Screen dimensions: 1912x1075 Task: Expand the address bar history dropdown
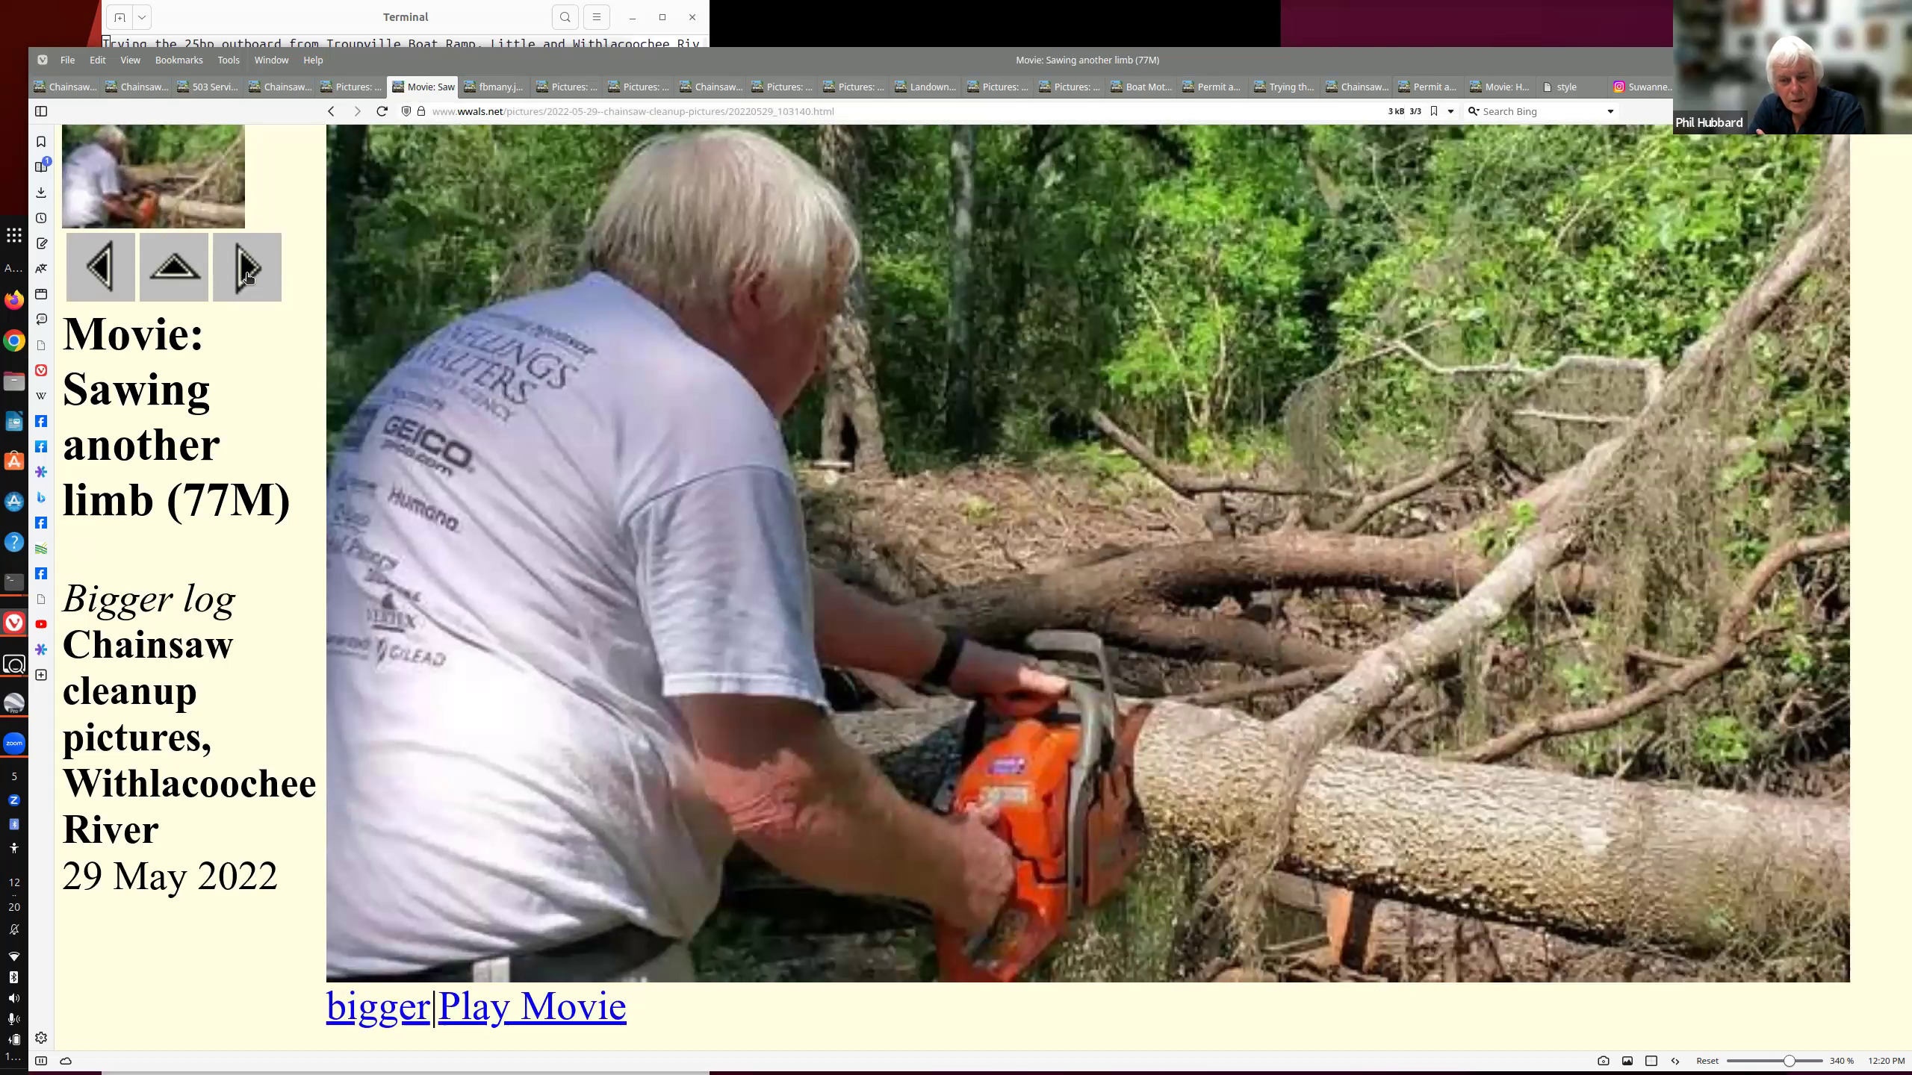click(x=1451, y=111)
